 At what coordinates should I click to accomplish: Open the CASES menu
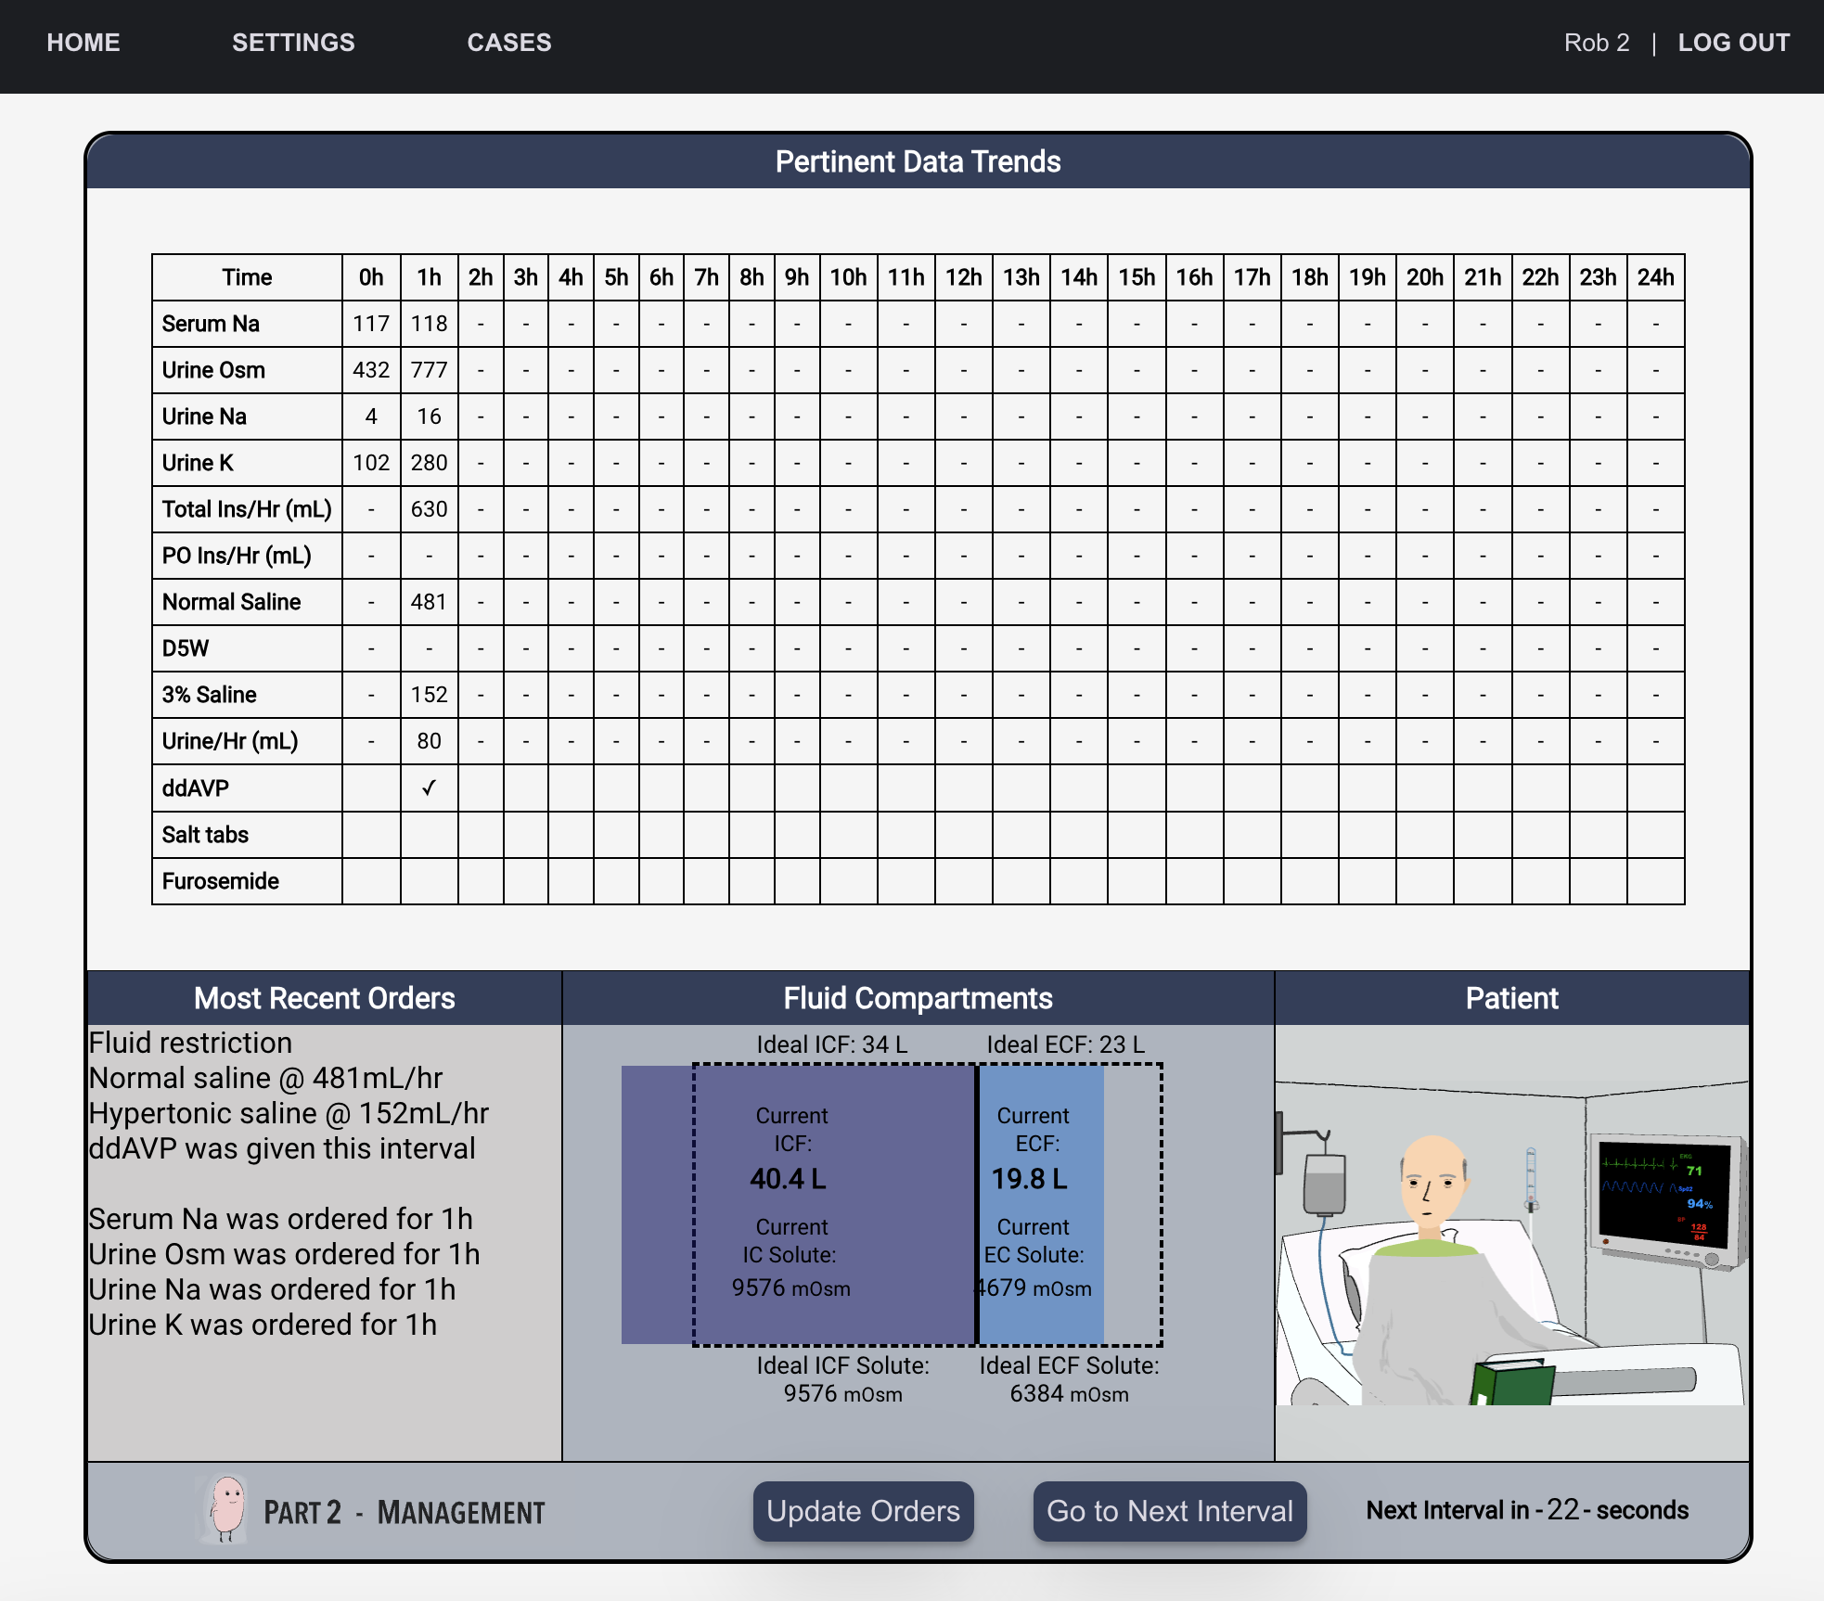point(509,42)
